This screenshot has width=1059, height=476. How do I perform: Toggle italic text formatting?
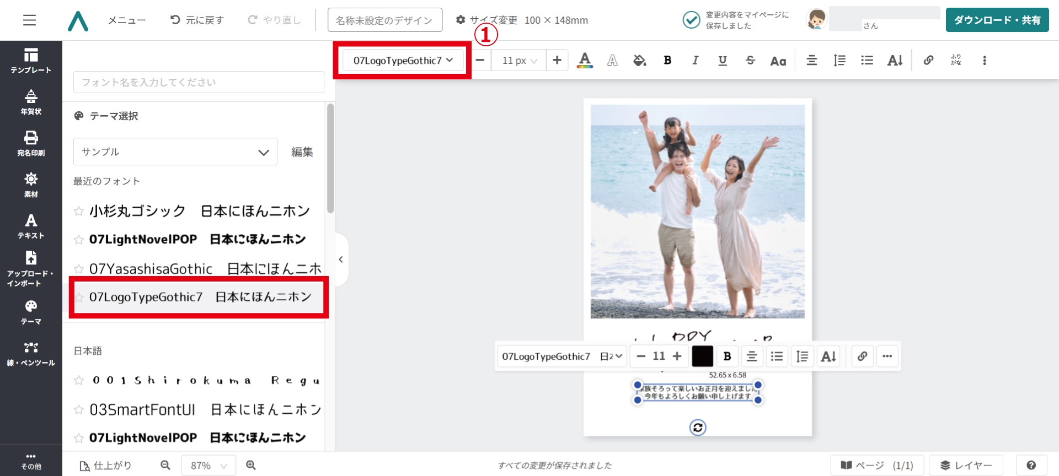(x=695, y=61)
